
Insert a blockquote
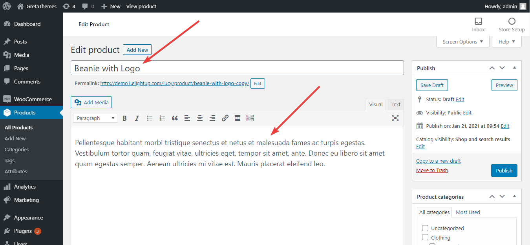tap(175, 118)
